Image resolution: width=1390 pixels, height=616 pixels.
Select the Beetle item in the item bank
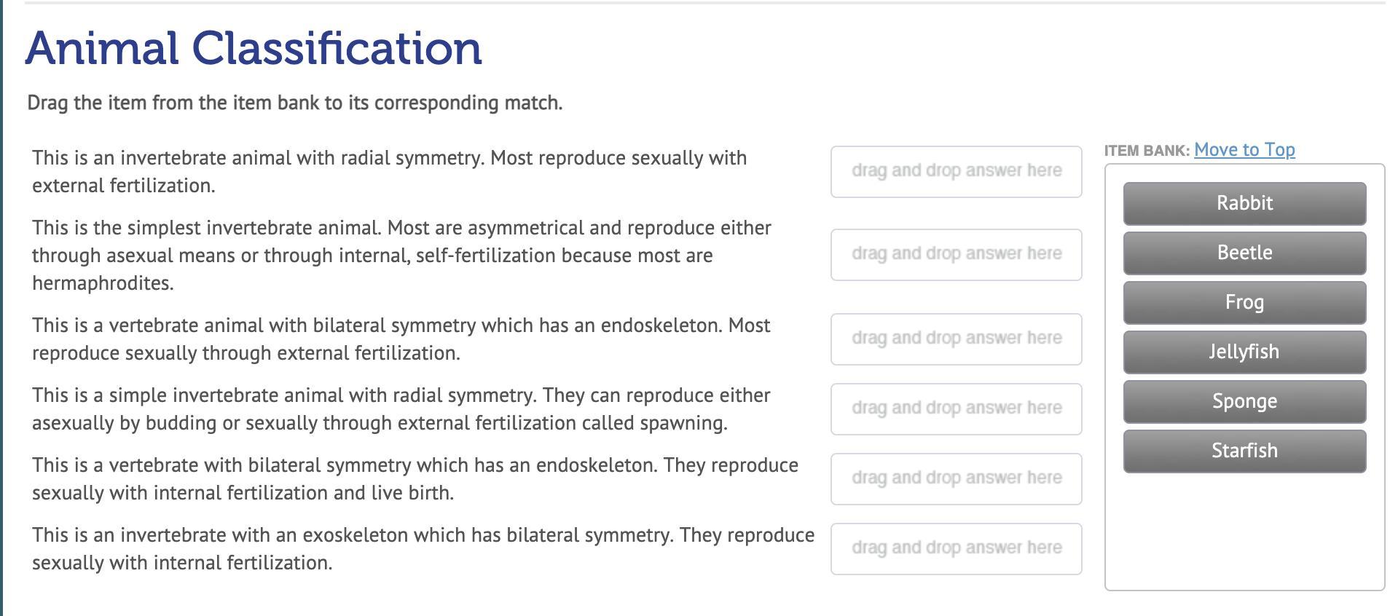1244,253
